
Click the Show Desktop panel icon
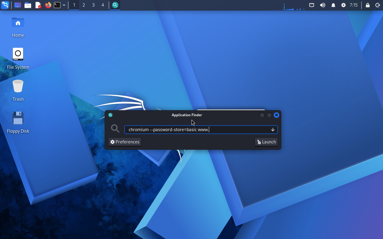(18, 5)
